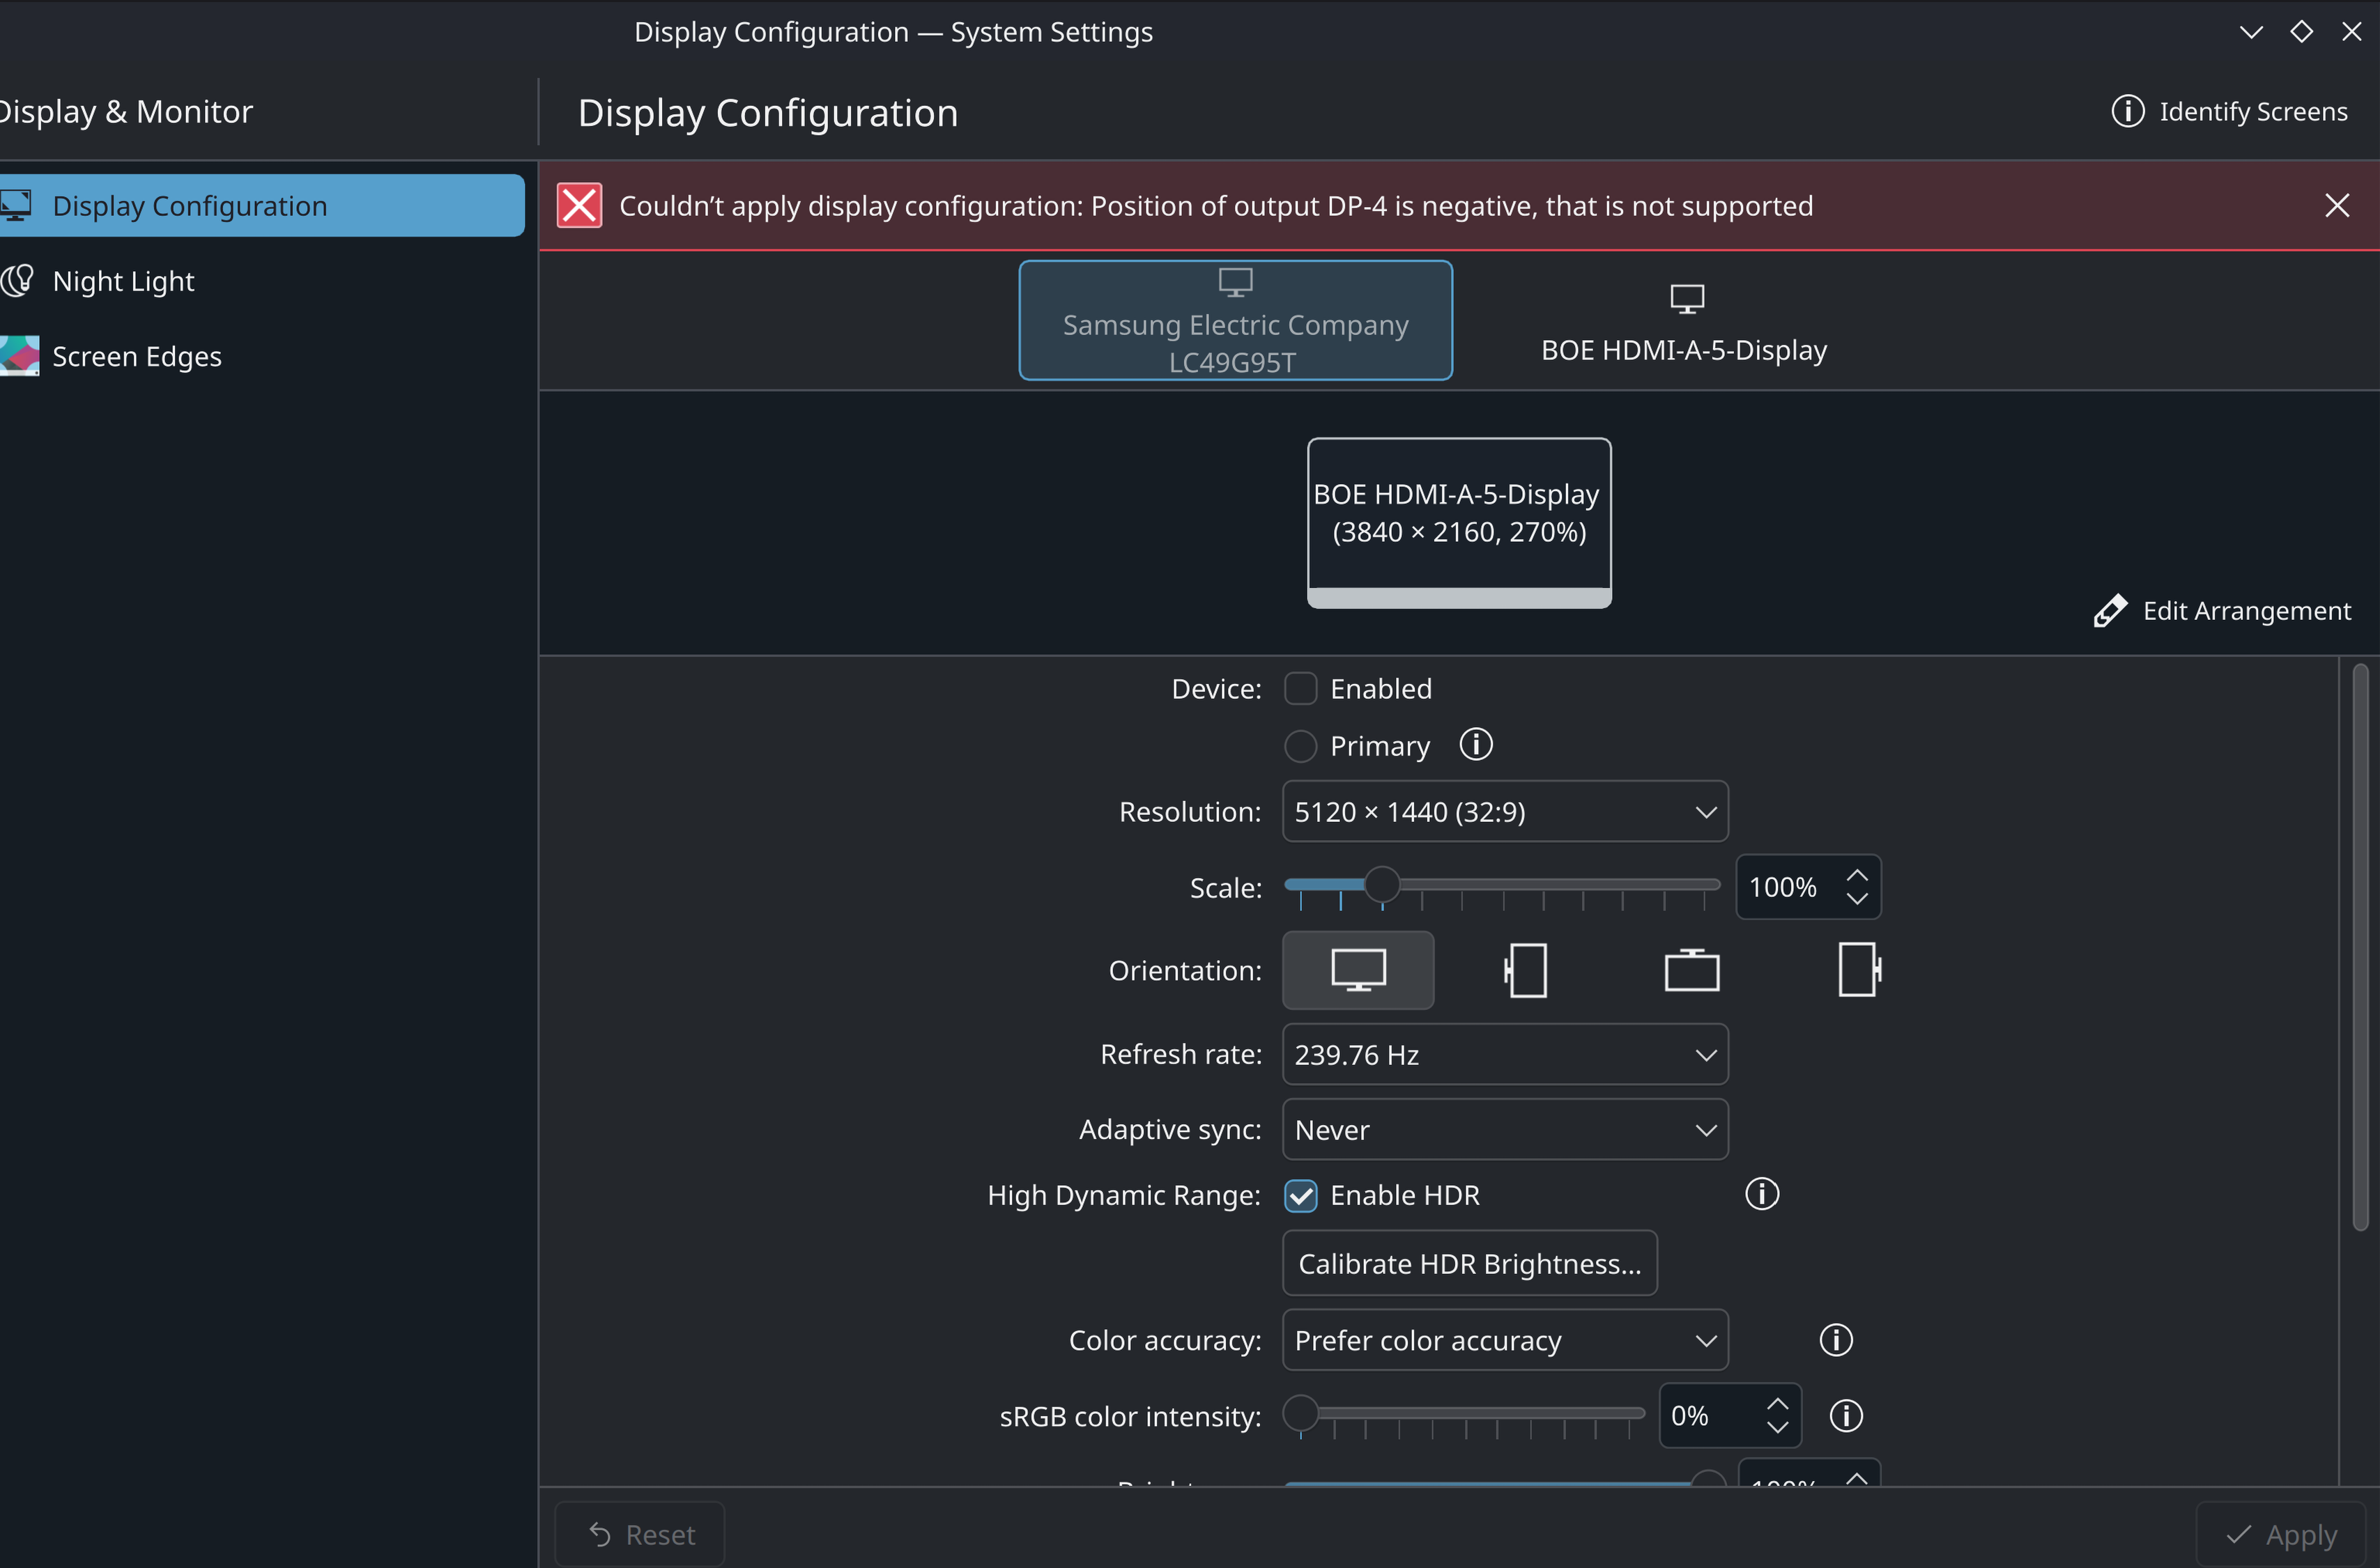Uncheck the Enable HDR checkbox
Viewport: 2380px width, 1568px height.
[x=1300, y=1196]
